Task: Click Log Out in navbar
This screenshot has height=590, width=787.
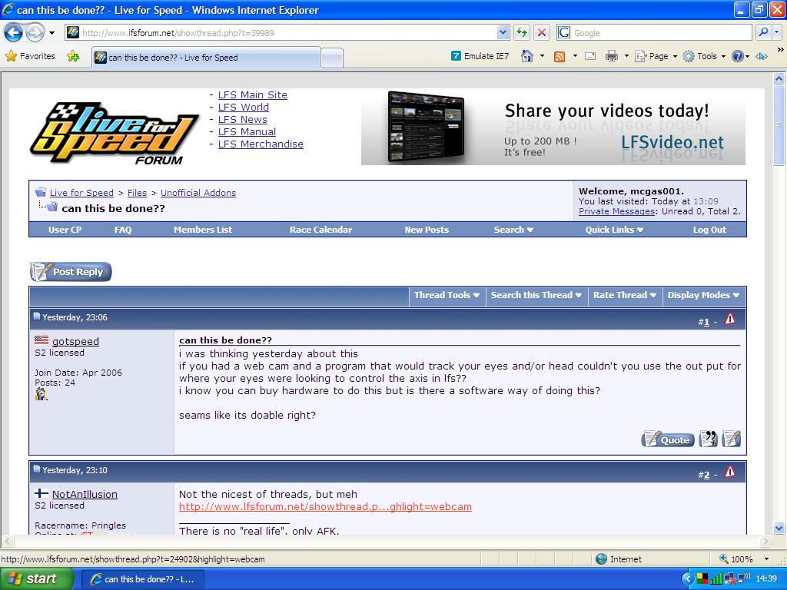Action: tap(709, 230)
